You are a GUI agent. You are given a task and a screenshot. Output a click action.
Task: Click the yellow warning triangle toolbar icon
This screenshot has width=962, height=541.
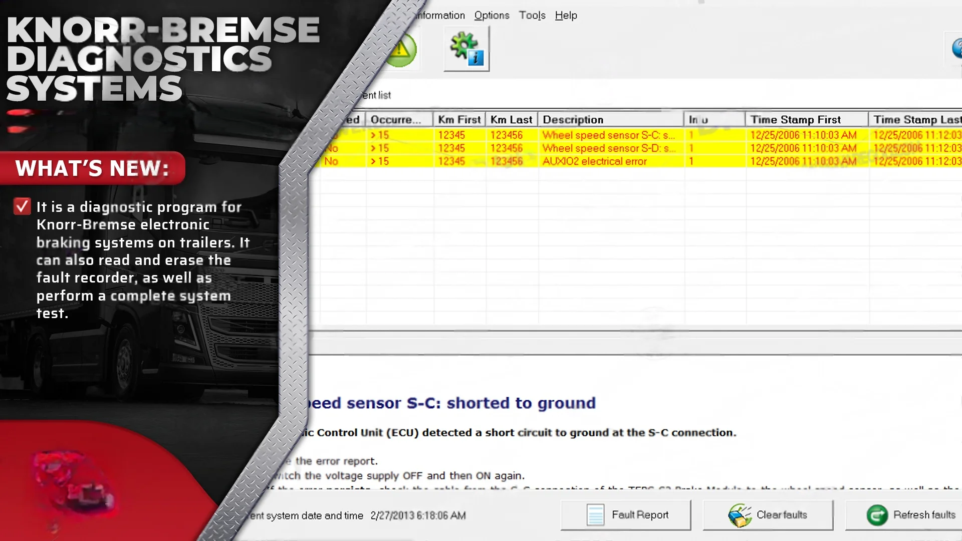(402, 50)
